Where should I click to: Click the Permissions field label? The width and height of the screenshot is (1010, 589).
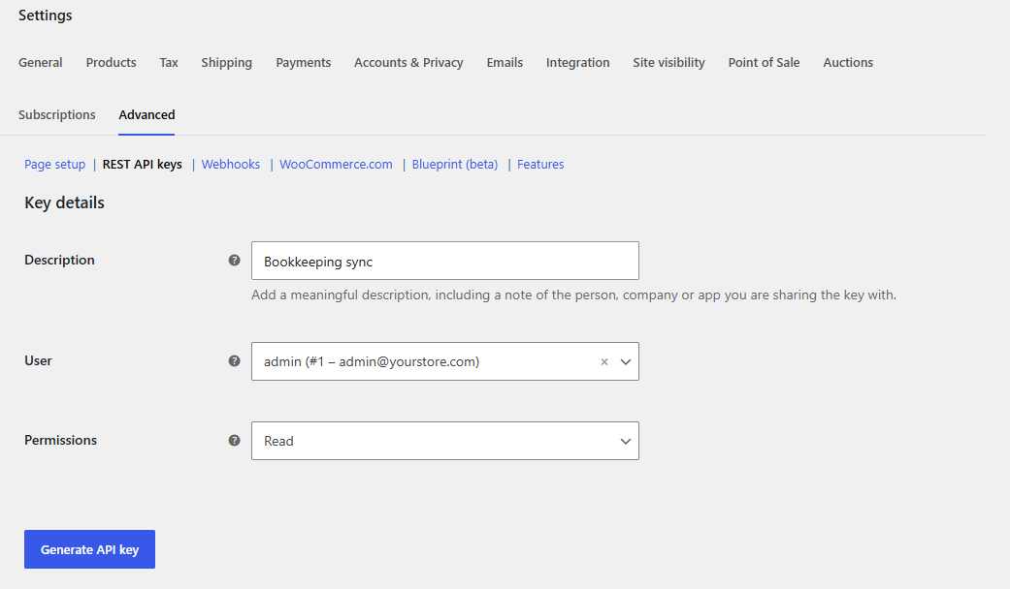coord(60,440)
